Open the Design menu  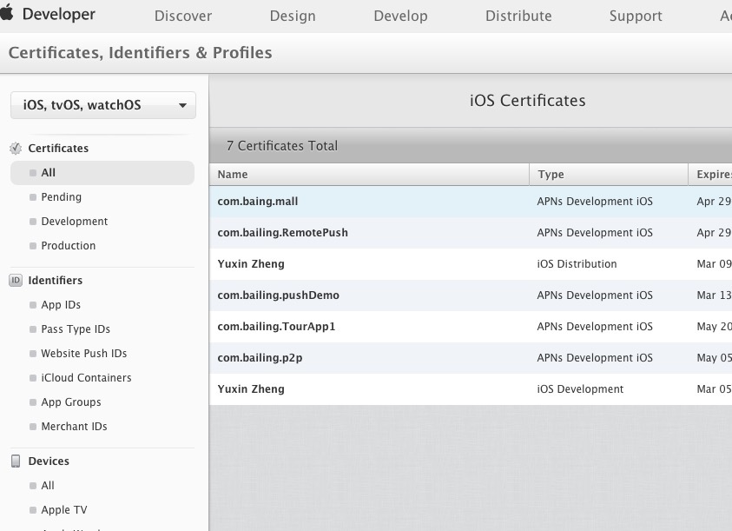point(293,16)
